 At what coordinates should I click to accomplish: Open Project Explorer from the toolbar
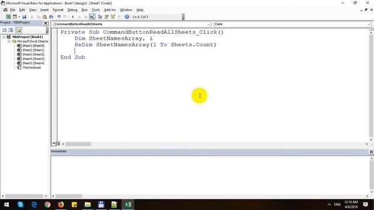tap(100, 17)
